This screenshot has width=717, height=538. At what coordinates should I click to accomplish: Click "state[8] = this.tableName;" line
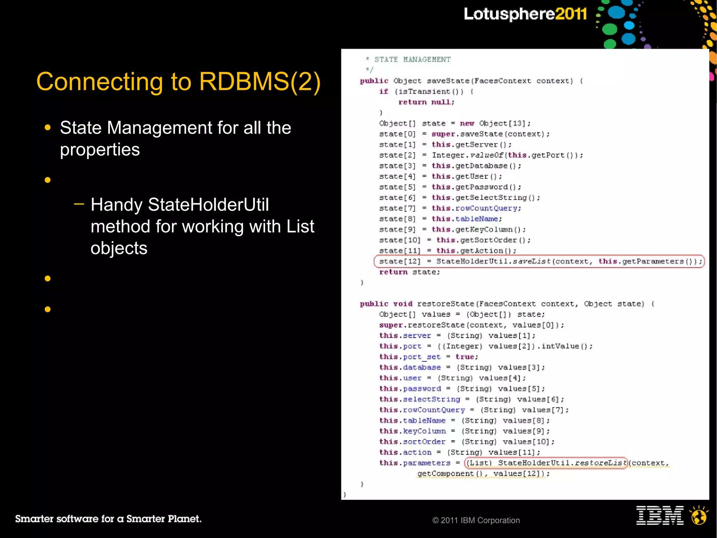[x=441, y=219]
